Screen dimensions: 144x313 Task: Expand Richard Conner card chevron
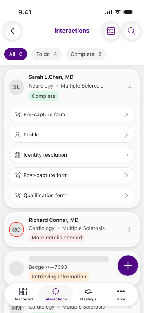[x=129, y=230]
